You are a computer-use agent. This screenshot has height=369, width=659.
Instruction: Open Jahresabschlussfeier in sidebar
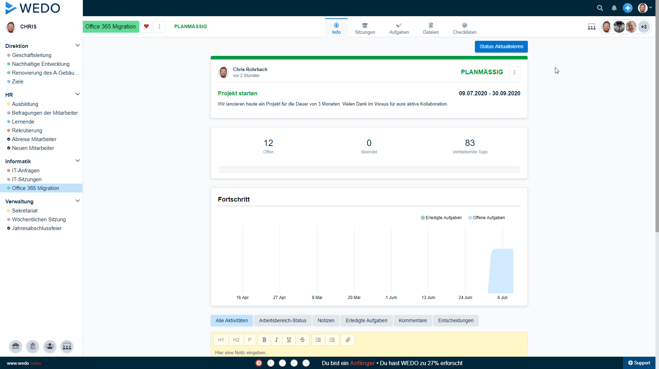tap(37, 228)
